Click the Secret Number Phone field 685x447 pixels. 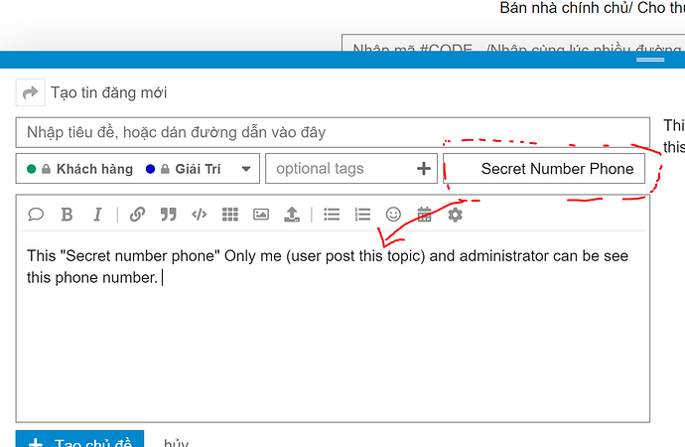(x=544, y=169)
